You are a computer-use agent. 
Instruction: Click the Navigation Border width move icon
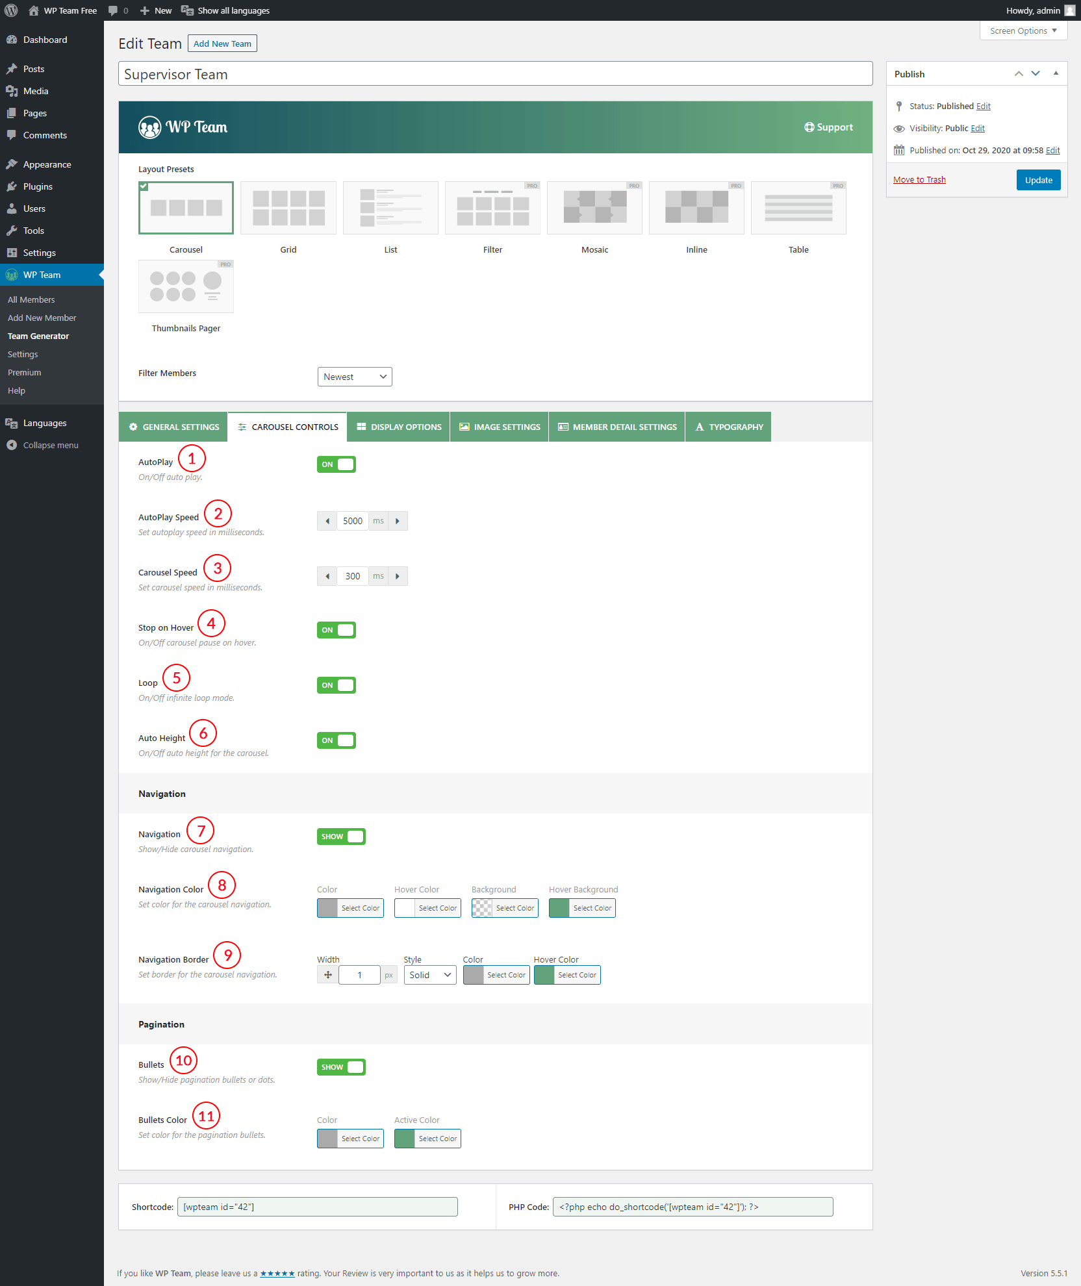(327, 975)
